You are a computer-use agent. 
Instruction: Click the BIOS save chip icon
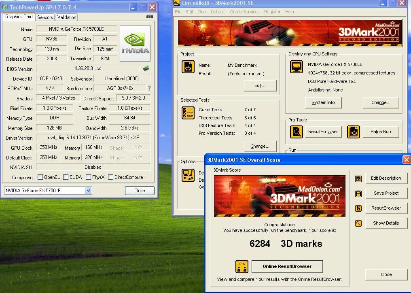146,68
